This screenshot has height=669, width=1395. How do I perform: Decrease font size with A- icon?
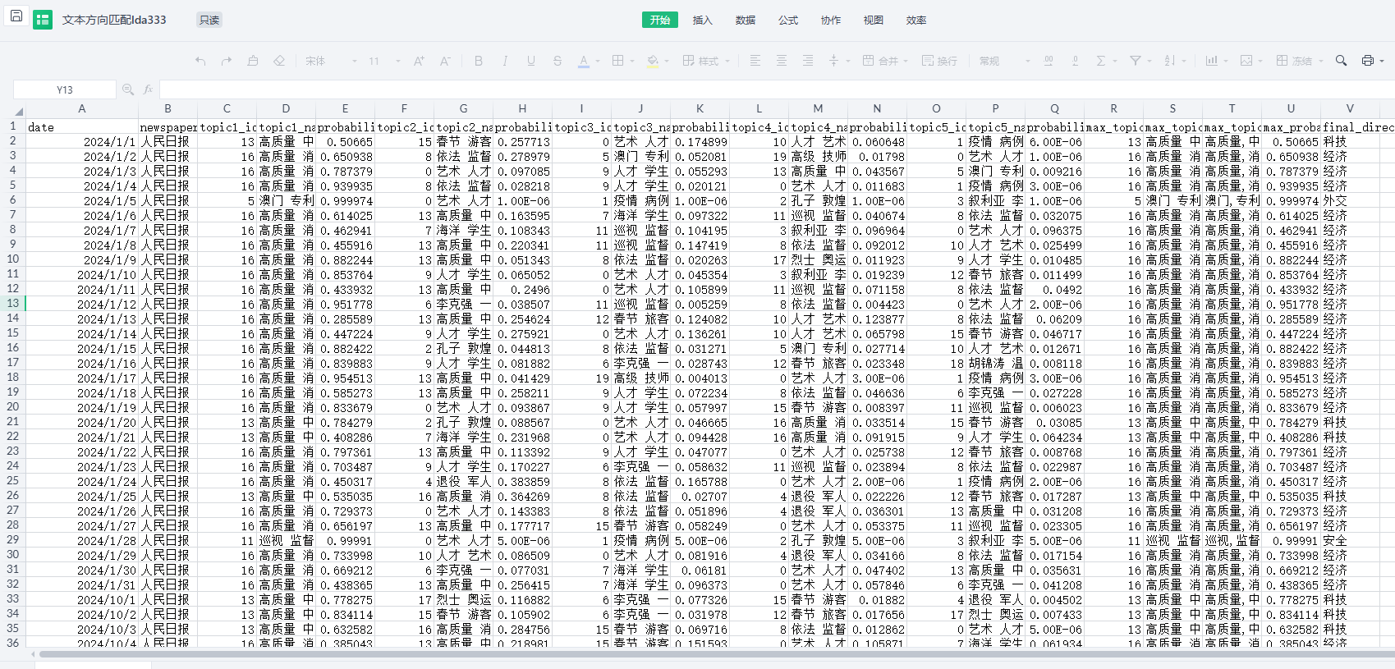point(445,61)
